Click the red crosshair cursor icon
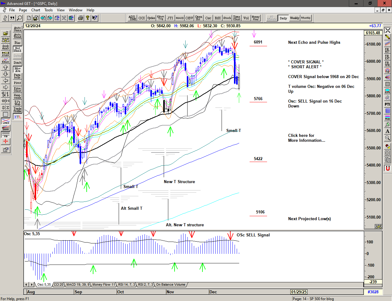The image size is (392, 301). [6, 141]
